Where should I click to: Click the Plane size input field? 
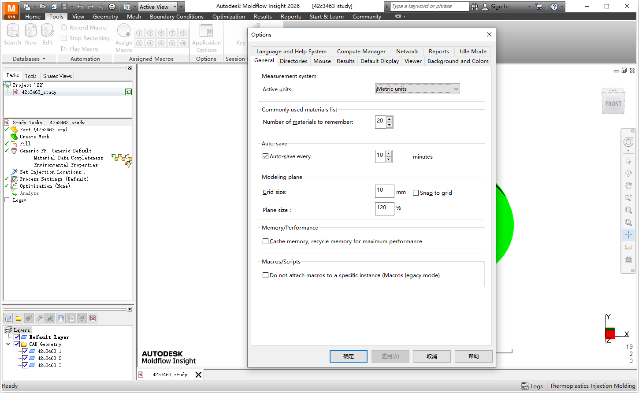pyautogui.click(x=384, y=208)
